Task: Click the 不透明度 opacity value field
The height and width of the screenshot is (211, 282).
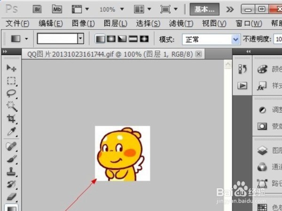Action: point(278,39)
